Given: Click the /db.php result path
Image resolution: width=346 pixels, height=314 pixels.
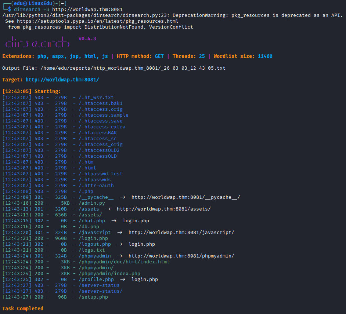Looking at the screenshot, I should [89, 227].
